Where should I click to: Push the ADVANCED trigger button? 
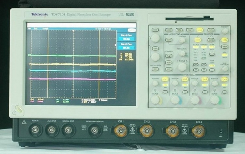(x=211, y=40)
